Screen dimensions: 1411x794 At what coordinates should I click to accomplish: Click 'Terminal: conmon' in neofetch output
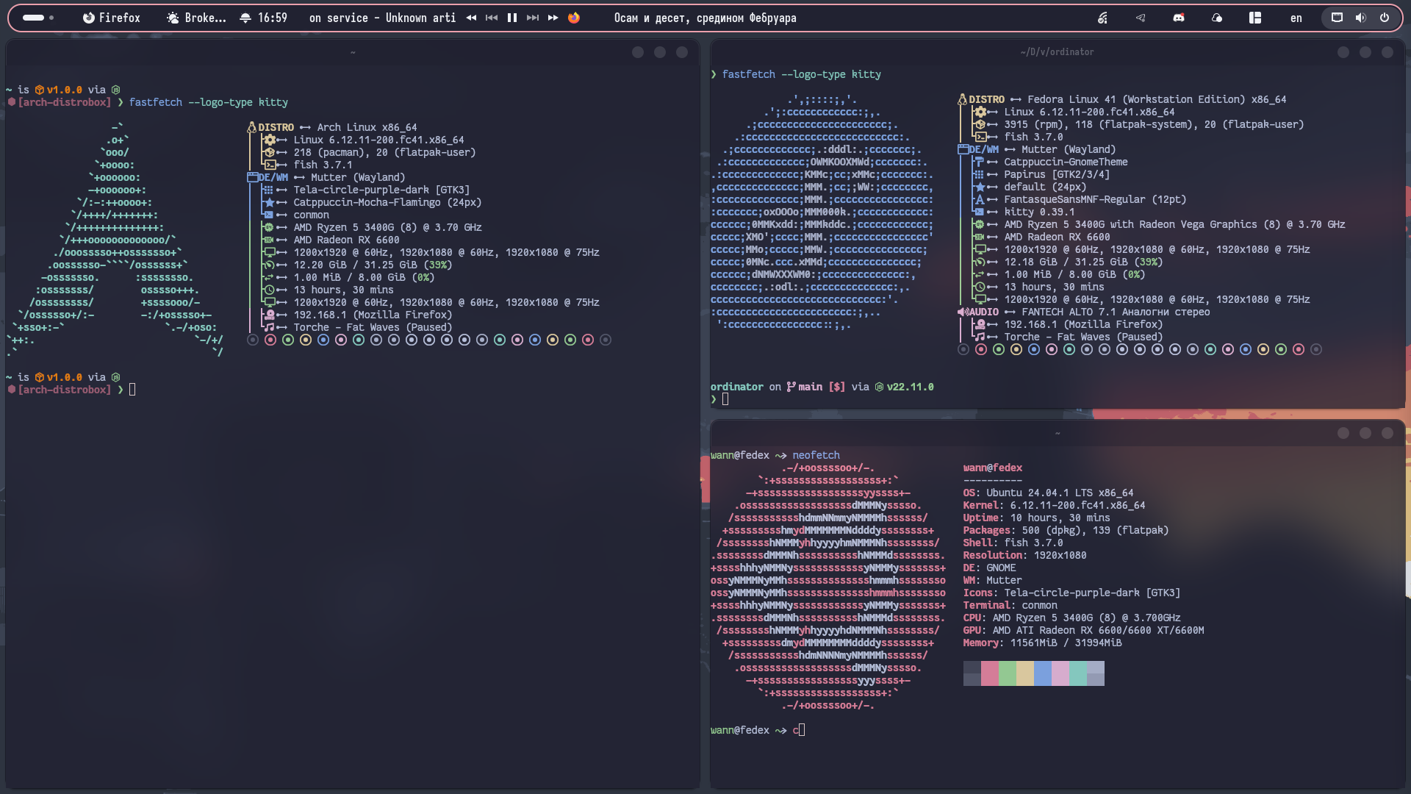[1010, 605]
